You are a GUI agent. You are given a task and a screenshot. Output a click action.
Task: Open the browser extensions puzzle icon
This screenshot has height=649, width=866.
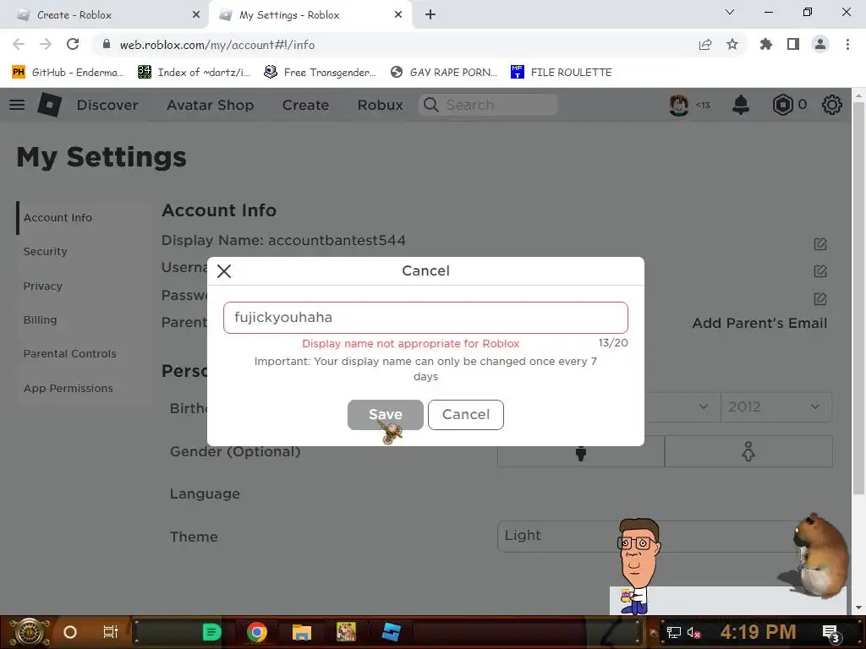click(765, 44)
